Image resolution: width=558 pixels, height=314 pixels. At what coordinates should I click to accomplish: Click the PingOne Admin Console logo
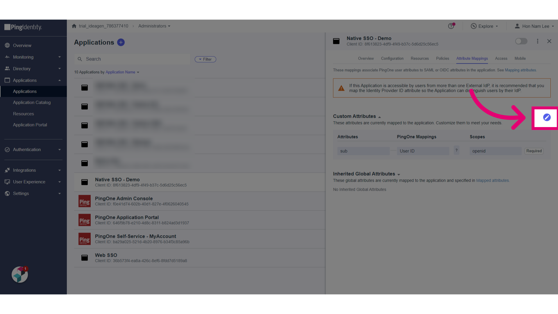coord(85,201)
